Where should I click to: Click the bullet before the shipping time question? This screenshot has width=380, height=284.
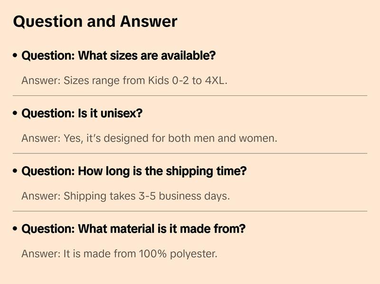pos(16,171)
